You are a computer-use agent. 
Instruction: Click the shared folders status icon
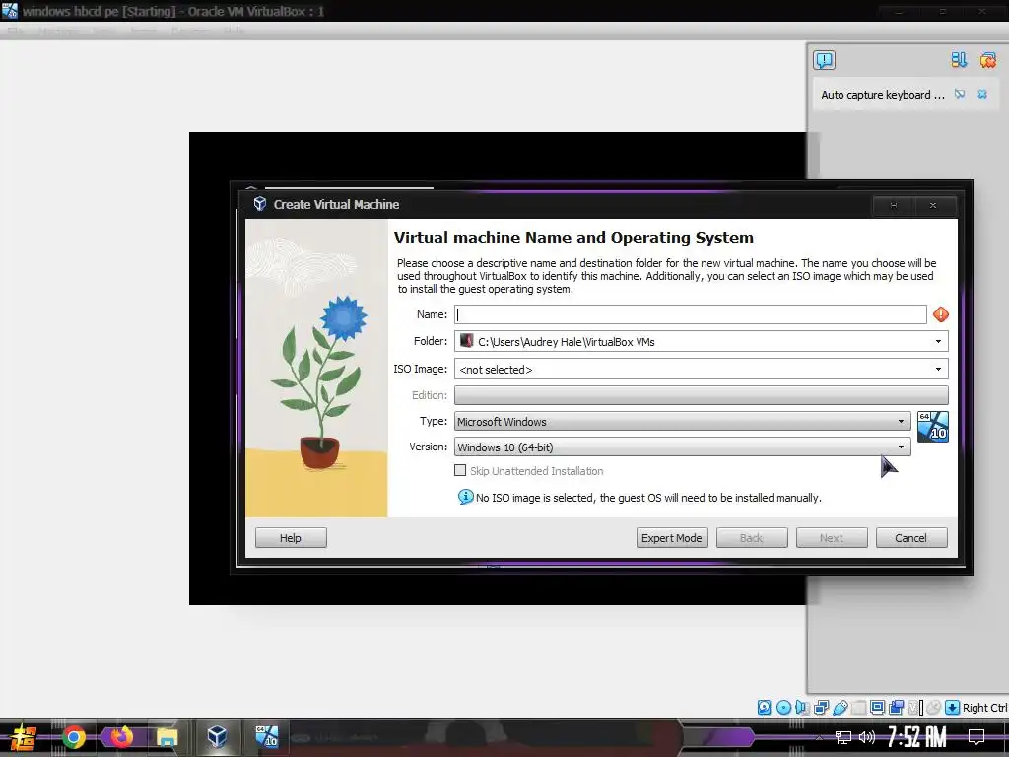click(x=858, y=708)
